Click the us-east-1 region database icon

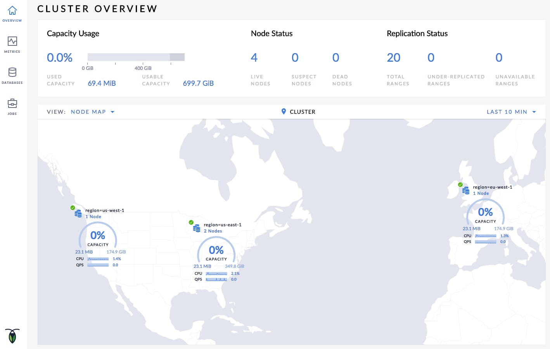click(197, 228)
